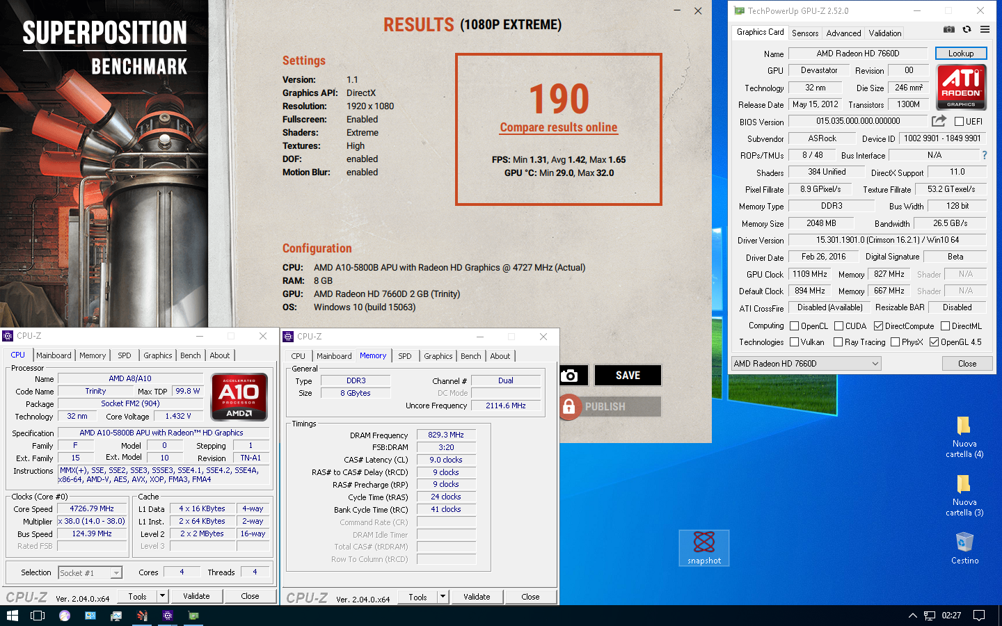Toggle the UEFI checkbox

[959, 122]
